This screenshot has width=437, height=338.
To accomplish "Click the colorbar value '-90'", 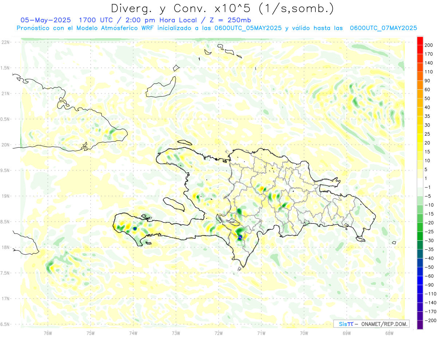I will click(430, 285).
